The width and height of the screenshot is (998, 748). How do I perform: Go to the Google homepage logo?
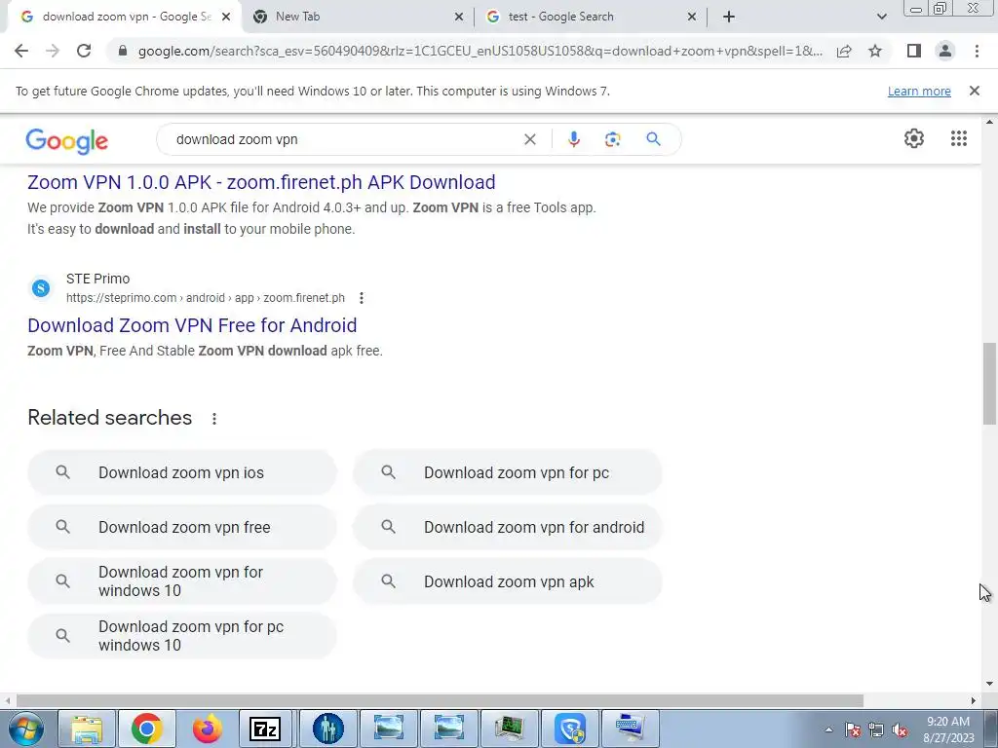[67, 140]
